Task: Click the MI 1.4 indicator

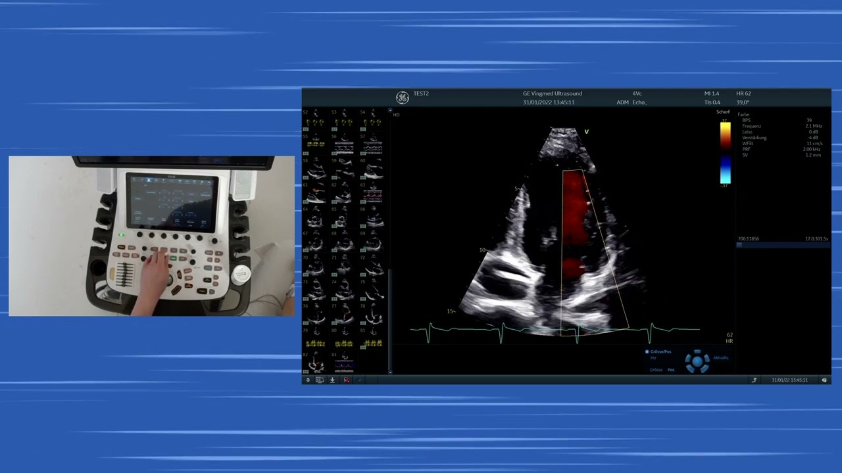Action: pyautogui.click(x=712, y=94)
